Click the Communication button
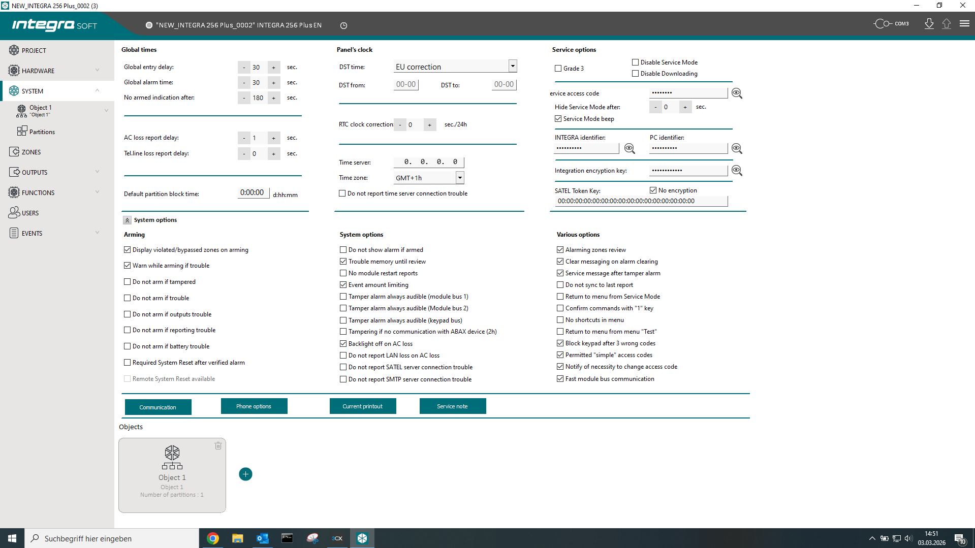This screenshot has height=548, width=975. pyautogui.click(x=158, y=407)
